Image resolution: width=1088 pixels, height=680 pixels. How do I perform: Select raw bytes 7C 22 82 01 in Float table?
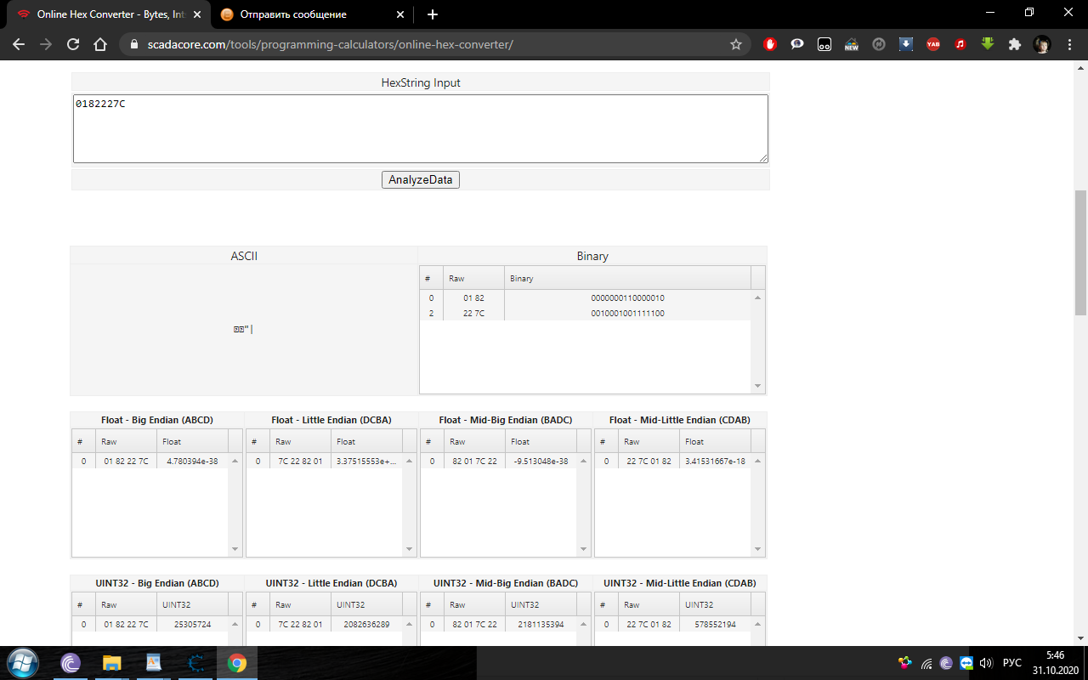[x=300, y=462]
